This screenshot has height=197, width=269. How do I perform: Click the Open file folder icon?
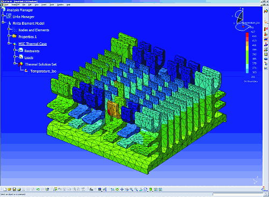tap(9, 189)
